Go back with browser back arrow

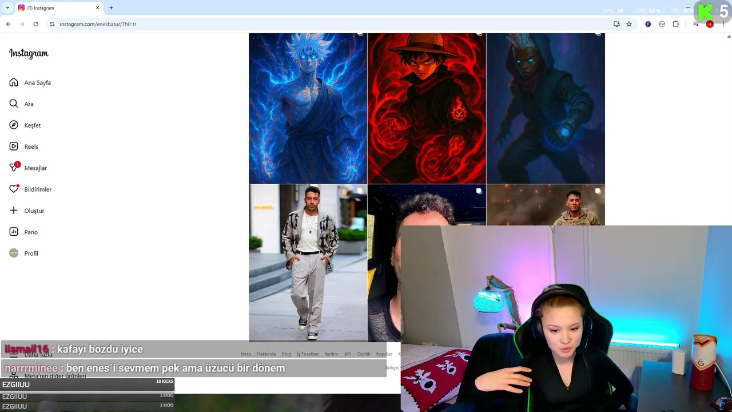(x=8, y=24)
